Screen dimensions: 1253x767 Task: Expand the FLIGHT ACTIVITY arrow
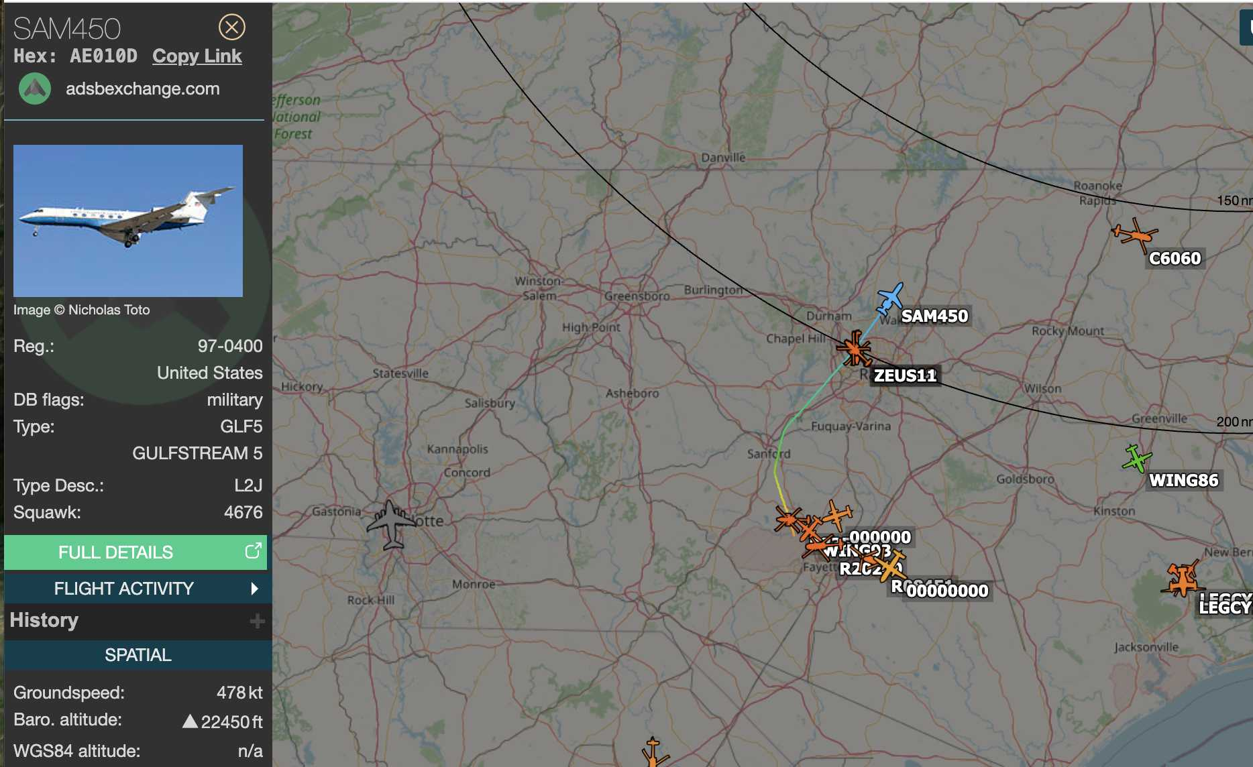tap(254, 589)
